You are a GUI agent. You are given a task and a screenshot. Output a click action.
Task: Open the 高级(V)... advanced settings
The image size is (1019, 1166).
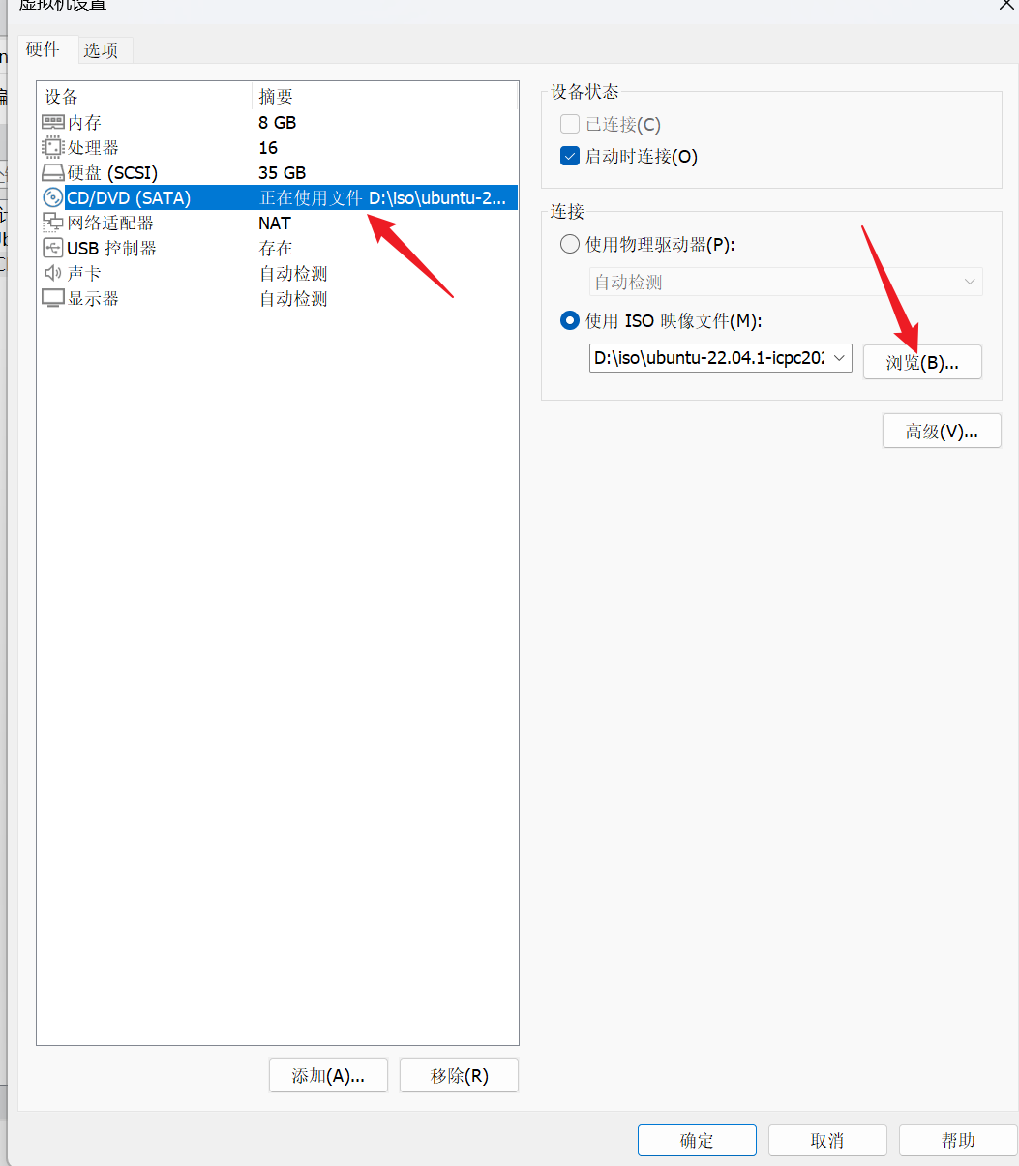[x=942, y=432]
